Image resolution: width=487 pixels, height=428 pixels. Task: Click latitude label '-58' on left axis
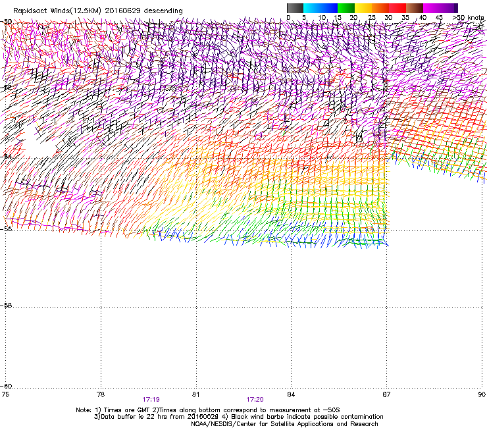click(x=6, y=306)
